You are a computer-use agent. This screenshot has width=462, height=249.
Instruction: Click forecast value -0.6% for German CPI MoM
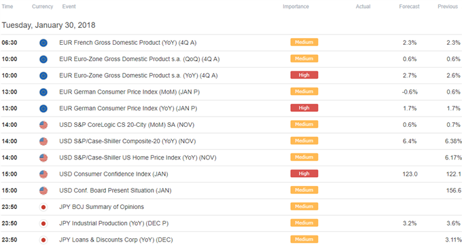click(410, 92)
